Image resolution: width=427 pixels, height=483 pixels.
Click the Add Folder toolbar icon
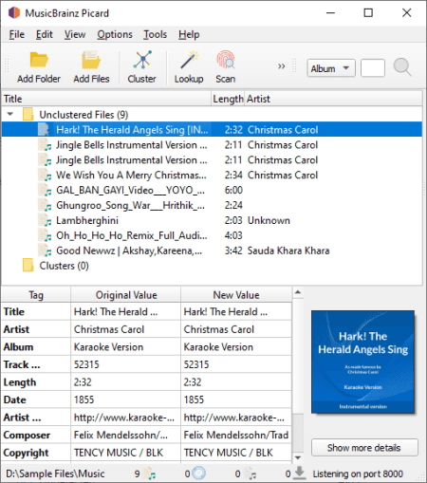click(39, 60)
